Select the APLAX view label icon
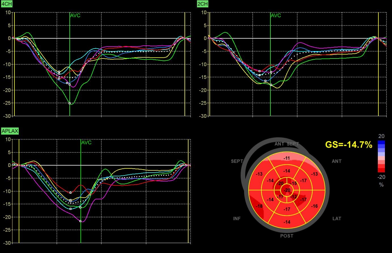The height and width of the screenshot is (253, 392). [10, 131]
